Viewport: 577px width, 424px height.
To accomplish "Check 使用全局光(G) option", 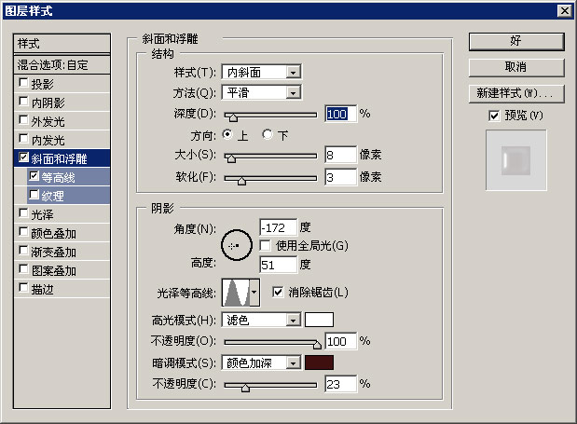I will tap(265, 245).
